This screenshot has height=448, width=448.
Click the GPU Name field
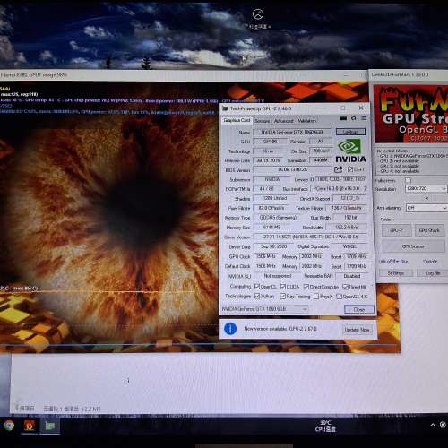[292, 132]
